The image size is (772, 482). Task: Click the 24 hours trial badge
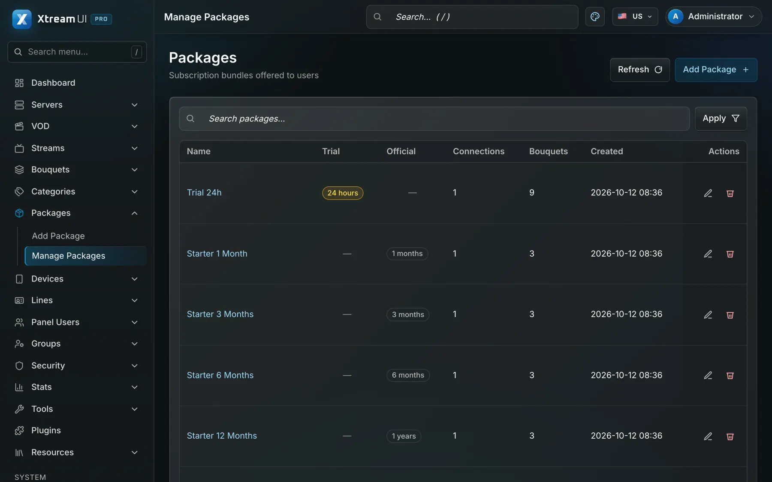coord(343,193)
